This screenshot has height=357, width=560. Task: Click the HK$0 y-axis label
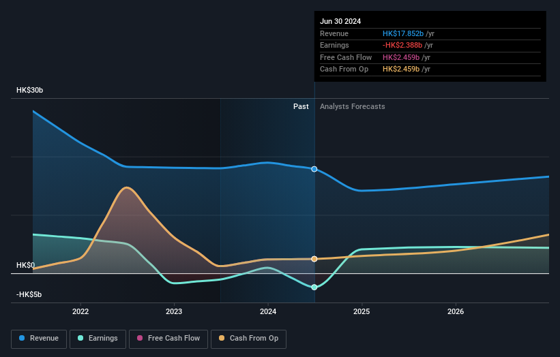(26, 265)
